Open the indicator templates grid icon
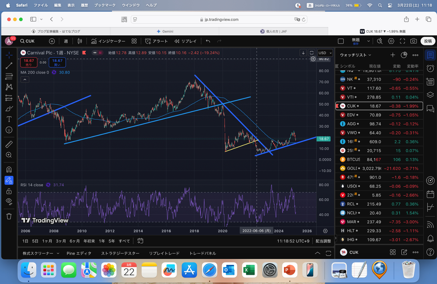 tap(134, 41)
